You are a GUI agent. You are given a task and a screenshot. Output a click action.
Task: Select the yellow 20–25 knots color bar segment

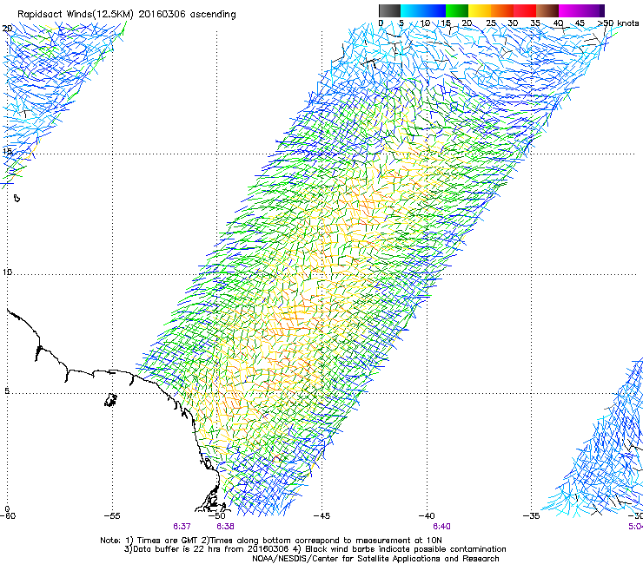click(x=480, y=10)
